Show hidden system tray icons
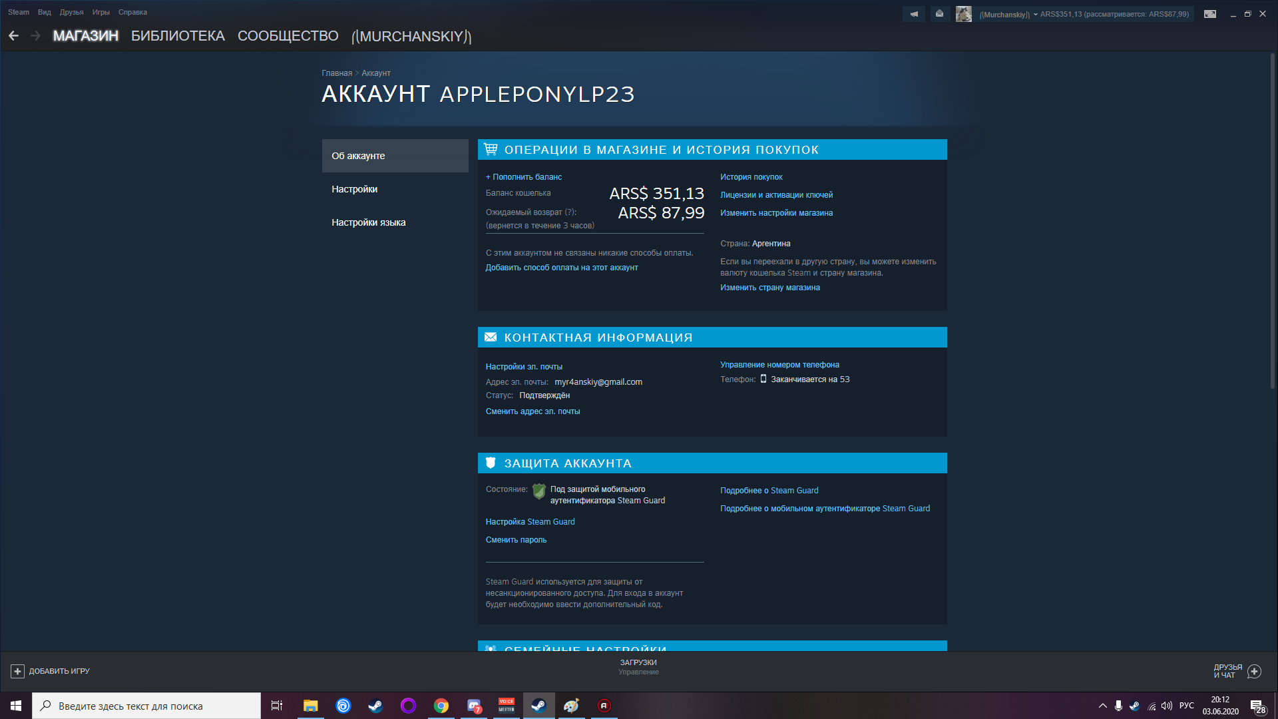Image resolution: width=1278 pixels, height=719 pixels. pyautogui.click(x=1103, y=706)
